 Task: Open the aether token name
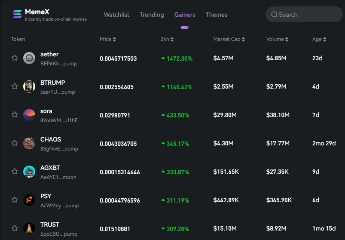[49, 54]
